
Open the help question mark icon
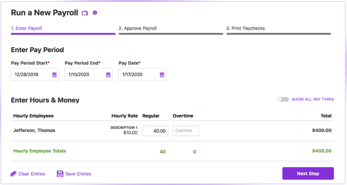95,12
